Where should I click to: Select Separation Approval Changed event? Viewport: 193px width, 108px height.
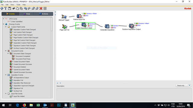(x=24, y=85)
